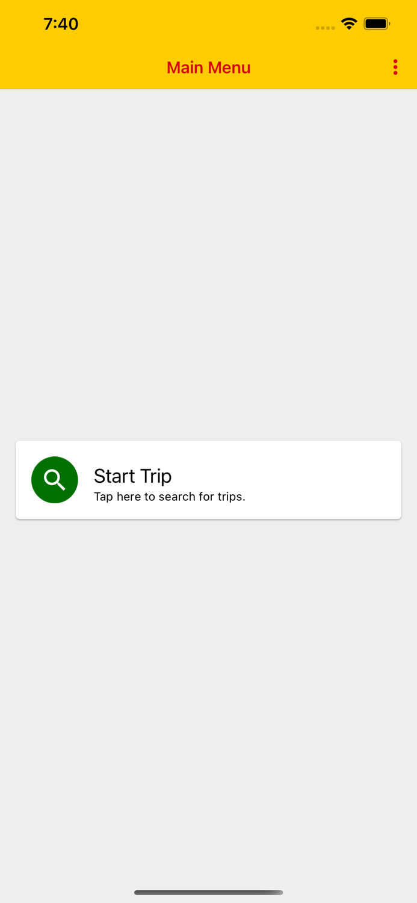The image size is (417, 903).
Task: Click "Tap here to search for trips." text
Action: tap(170, 497)
